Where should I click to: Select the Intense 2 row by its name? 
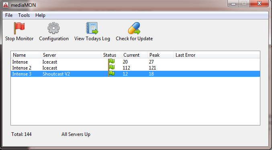point(22,68)
